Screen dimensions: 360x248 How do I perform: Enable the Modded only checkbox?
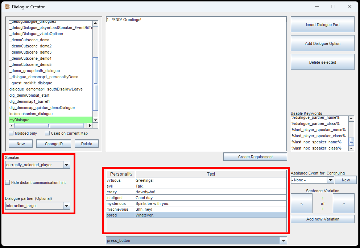coord(11,133)
